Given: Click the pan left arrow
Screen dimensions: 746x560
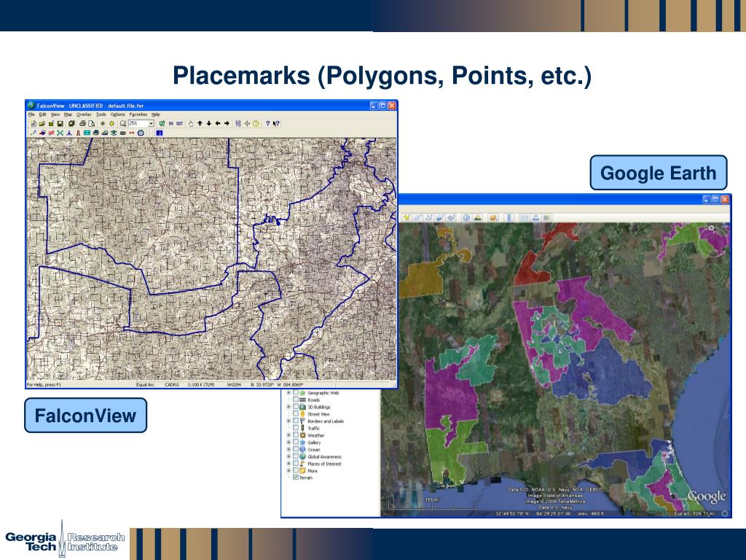Looking at the screenshot, I should 218,123.
